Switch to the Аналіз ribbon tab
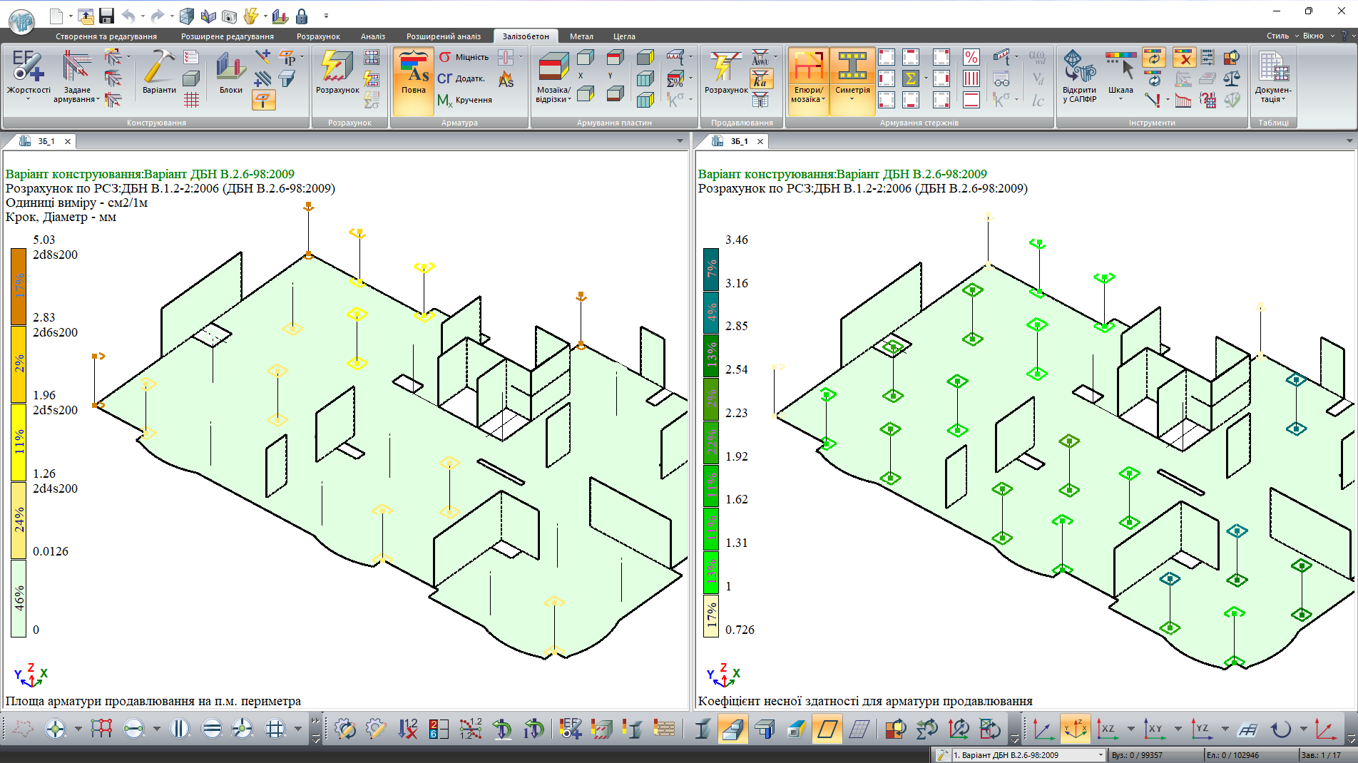 coord(372,36)
